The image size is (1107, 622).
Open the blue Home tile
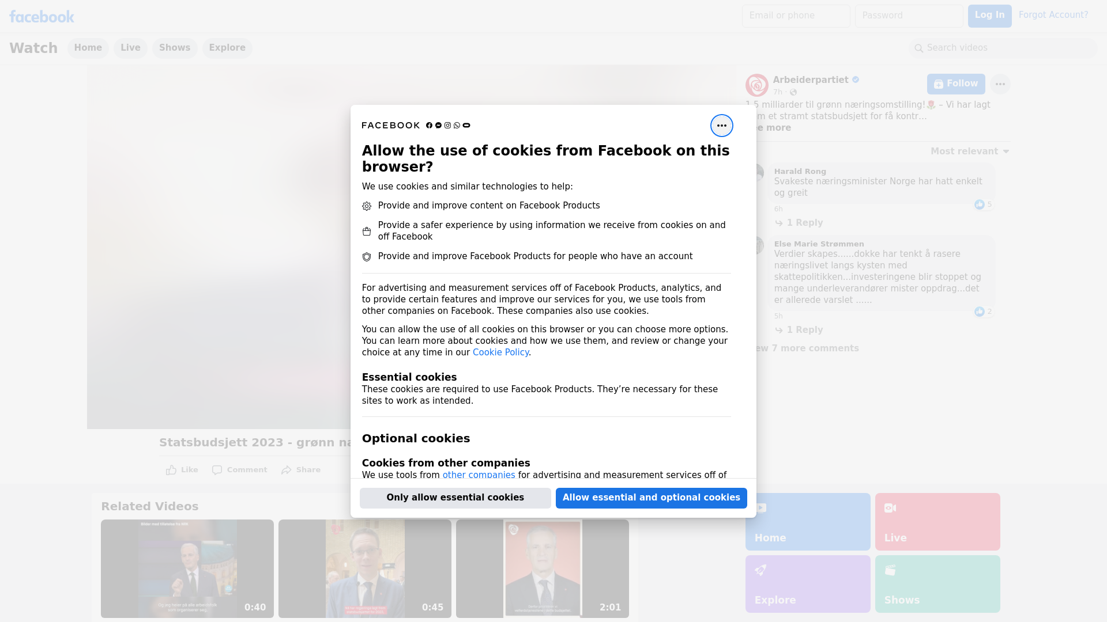808,522
